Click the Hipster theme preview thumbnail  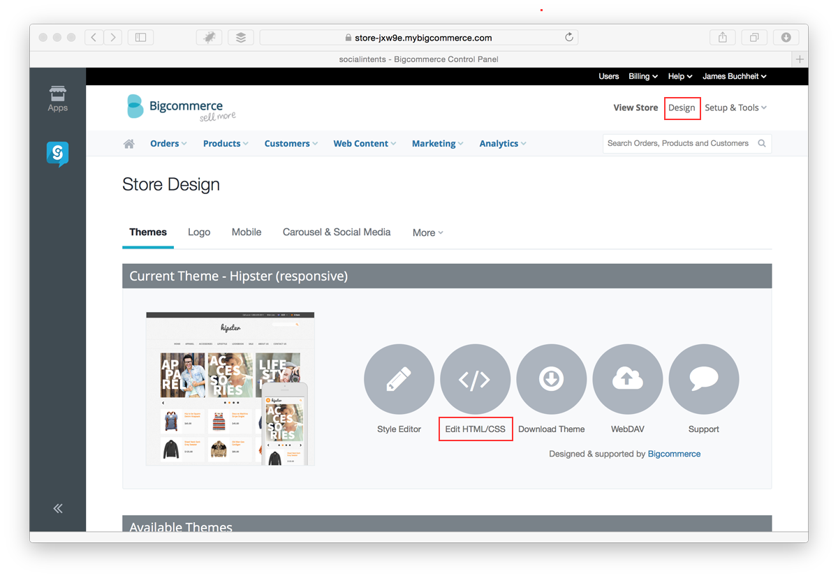pos(230,389)
